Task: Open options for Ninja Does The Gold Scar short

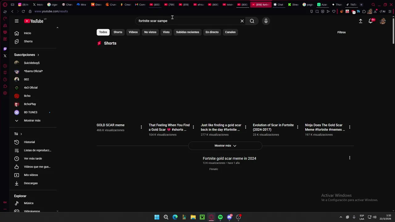Action: [x=350, y=127]
